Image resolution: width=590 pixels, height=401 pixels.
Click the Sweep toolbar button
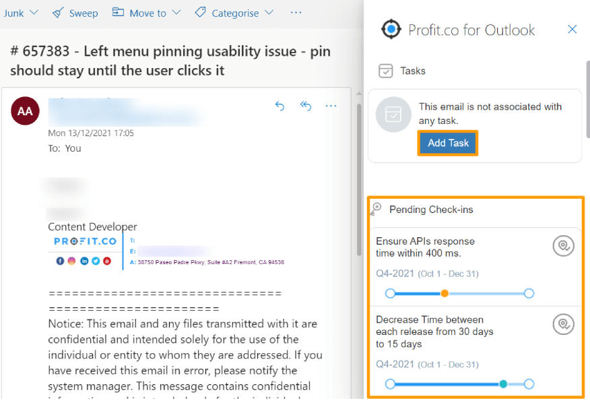(x=75, y=13)
